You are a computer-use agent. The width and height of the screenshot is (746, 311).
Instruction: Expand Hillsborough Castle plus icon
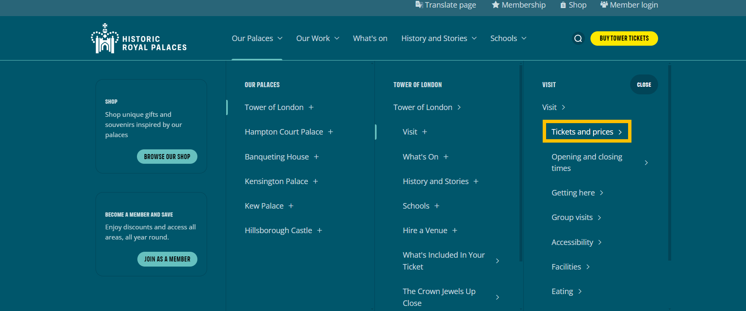click(x=320, y=231)
